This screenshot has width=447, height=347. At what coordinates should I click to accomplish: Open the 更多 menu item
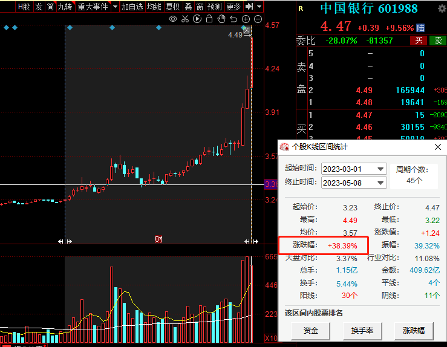click(x=233, y=7)
